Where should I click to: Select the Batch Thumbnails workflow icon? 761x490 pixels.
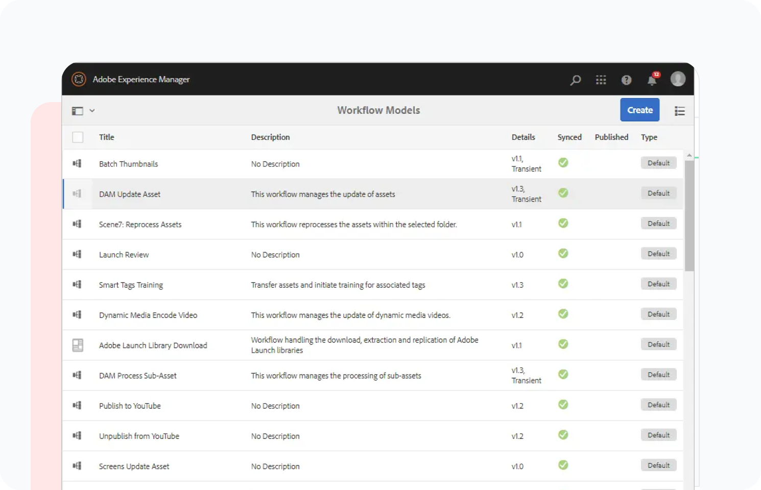click(x=77, y=163)
